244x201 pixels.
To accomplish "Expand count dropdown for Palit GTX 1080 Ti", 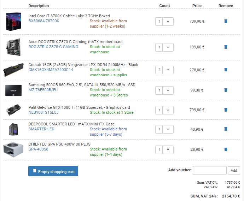I will point(168,110).
